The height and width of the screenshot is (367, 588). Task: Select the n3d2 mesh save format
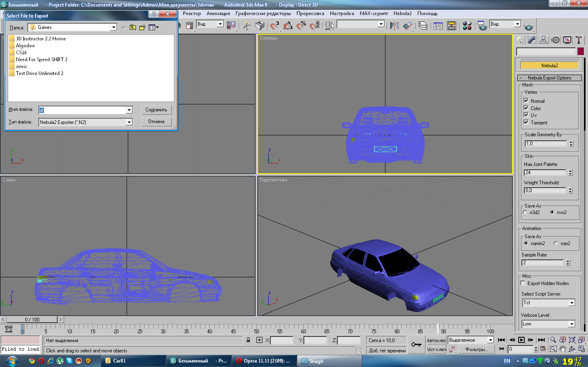point(525,212)
